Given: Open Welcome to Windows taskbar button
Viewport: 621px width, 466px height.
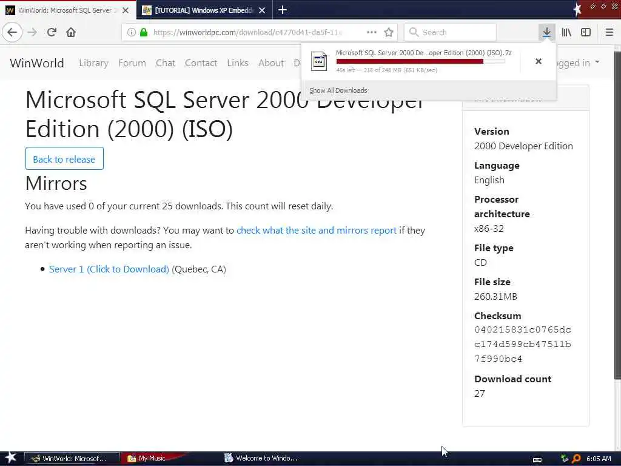Looking at the screenshot, I should click(261, 459).
